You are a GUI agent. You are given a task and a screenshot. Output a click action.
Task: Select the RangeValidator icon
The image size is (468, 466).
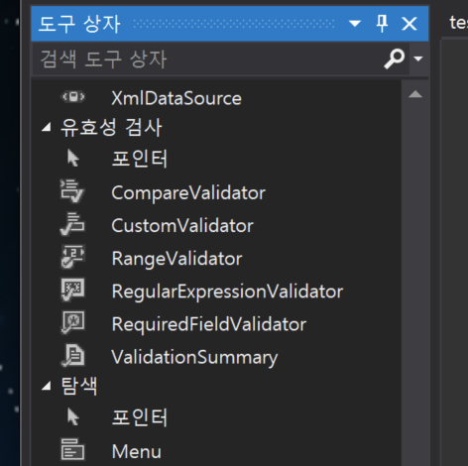click(x=72, y=257)
